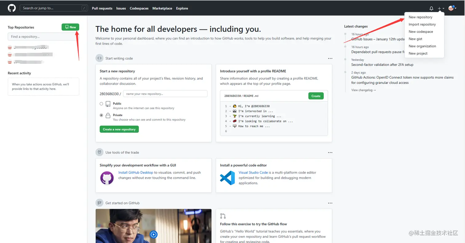Go to Pull requests in the top navigation

pyautogui.click(x=102, y=8)
